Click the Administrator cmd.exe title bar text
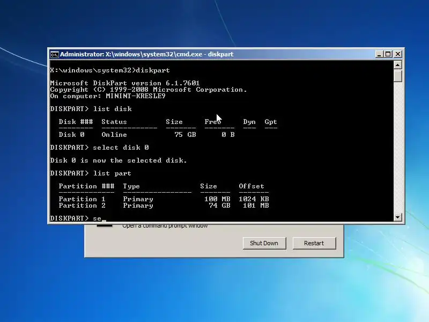429x322 pixels. (x=146, y=54)
